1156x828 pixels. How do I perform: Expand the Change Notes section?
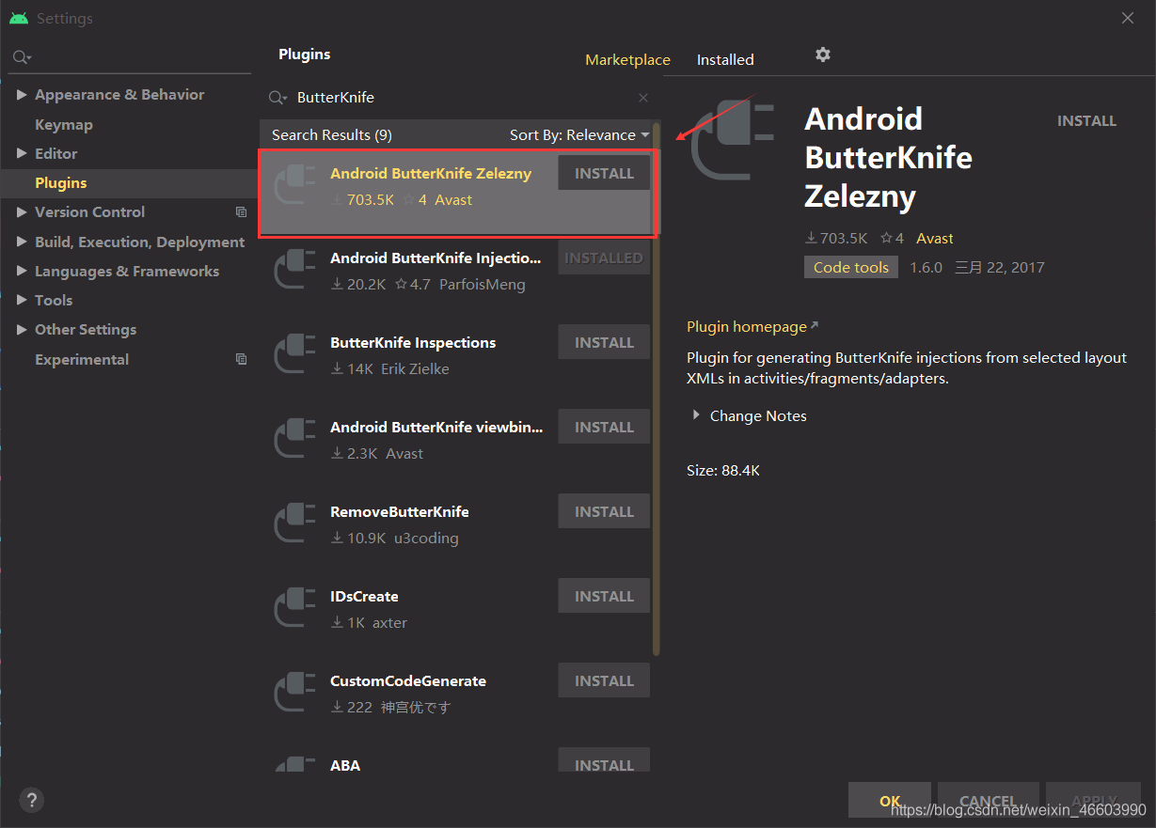click(696, 414)
